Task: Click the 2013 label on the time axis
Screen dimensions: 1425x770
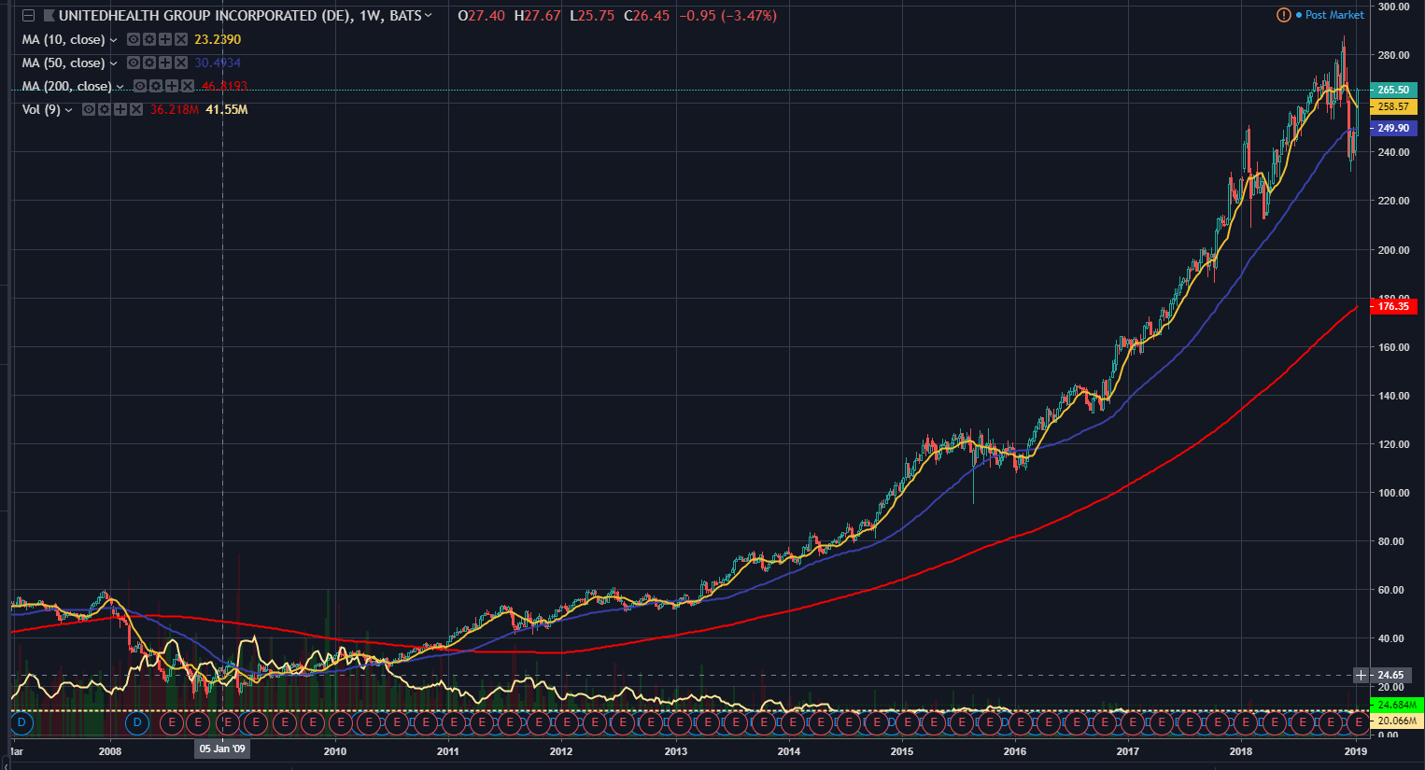Action: [675, 751]
